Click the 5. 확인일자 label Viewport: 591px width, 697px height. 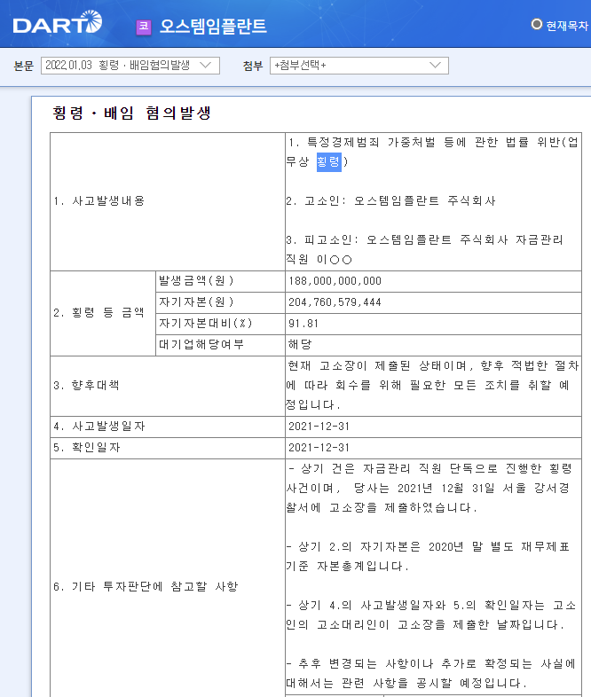pos(87,448)
